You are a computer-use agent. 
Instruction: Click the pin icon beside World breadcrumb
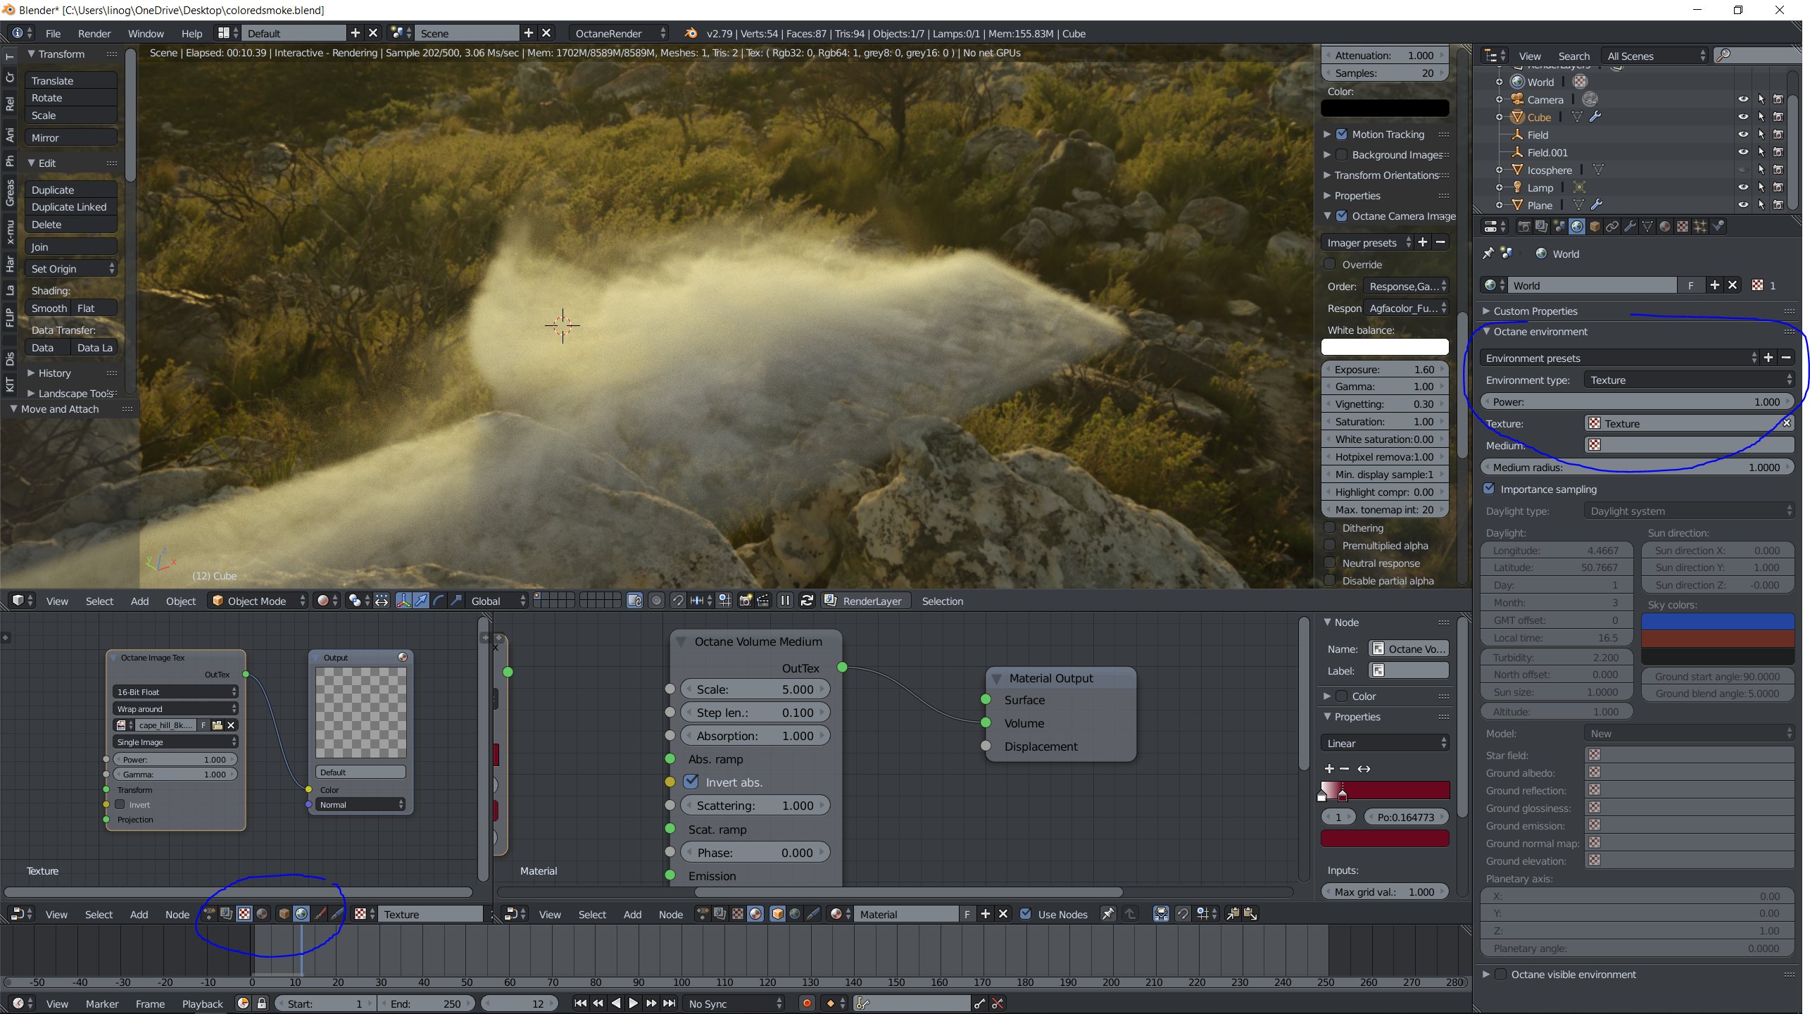coord(1488,254)
